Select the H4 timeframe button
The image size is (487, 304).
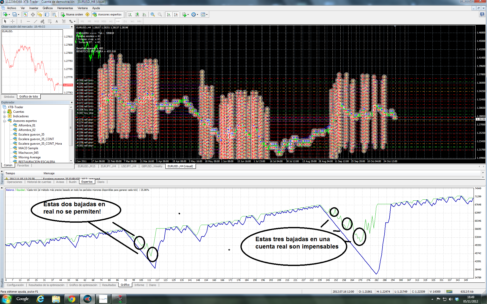(x=118, y=21)
